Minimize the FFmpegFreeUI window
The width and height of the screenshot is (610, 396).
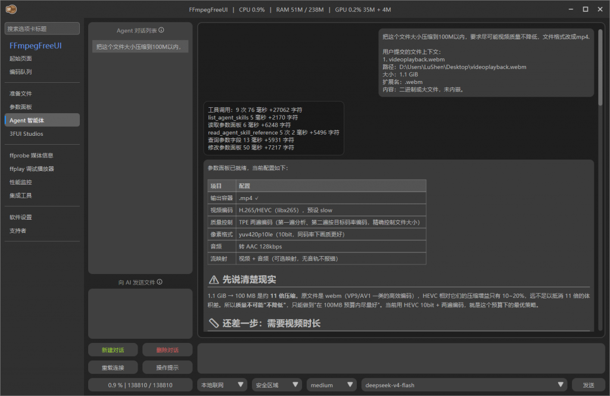tap(571, 9)
